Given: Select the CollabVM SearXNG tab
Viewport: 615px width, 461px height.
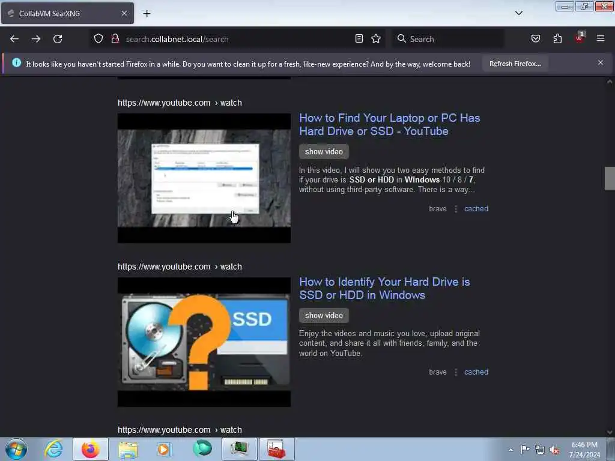Looking at the screenshot, I should coord(67,13).
